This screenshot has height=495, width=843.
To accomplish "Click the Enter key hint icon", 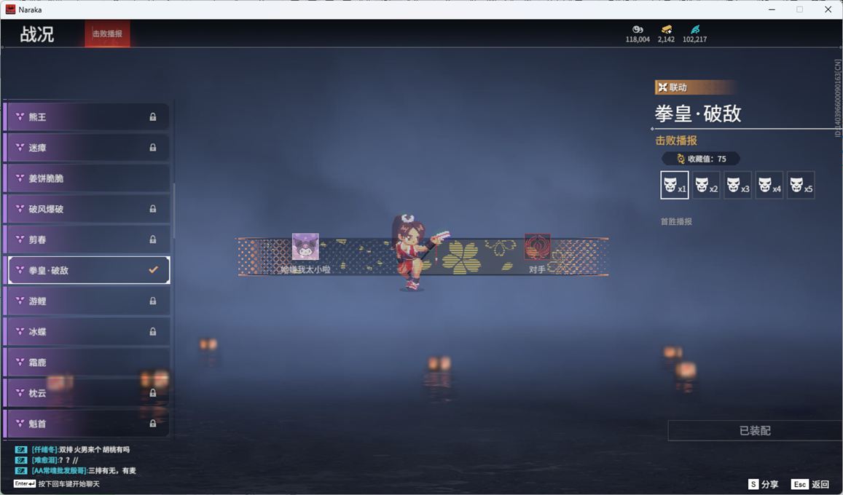I will pos(25,484).
